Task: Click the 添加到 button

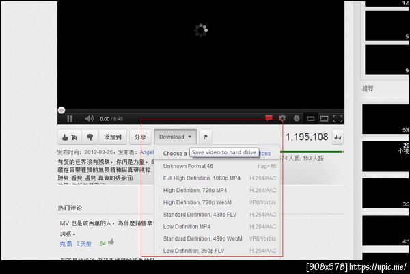Action: click(113, 137)
